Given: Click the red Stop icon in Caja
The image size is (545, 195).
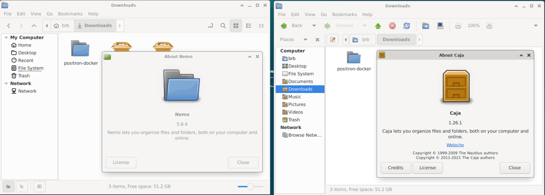Looking at the screenshot, I should click(392, 26).
